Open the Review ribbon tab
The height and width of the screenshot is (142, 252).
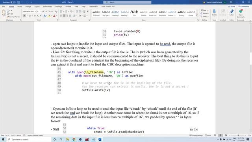pyautogui.click(x=68, y=7)
